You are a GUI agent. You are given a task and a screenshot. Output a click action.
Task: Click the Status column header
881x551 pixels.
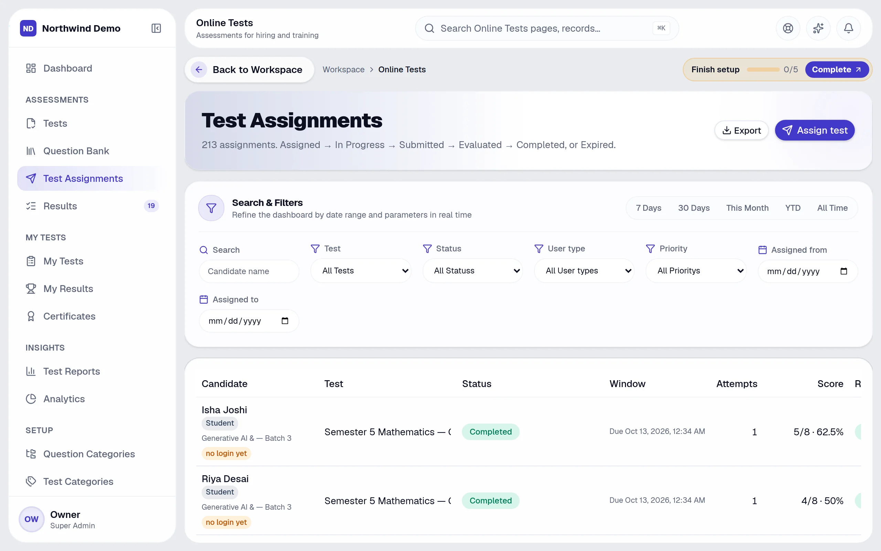(477, 383)
